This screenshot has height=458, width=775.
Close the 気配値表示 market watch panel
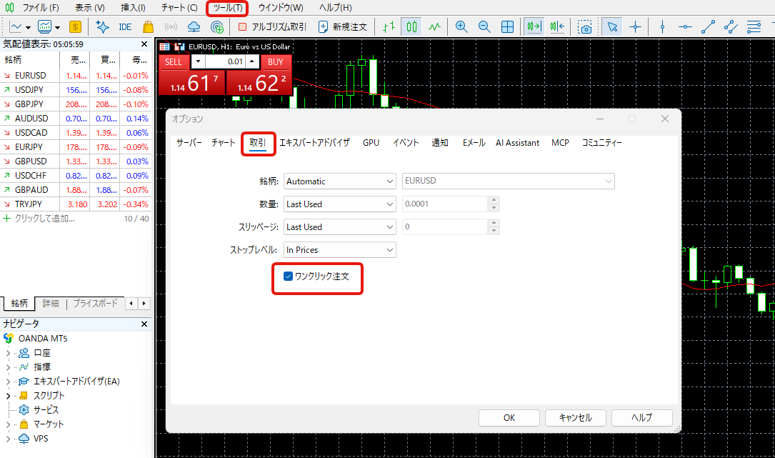pyautogui.click(x=144, y=44)
